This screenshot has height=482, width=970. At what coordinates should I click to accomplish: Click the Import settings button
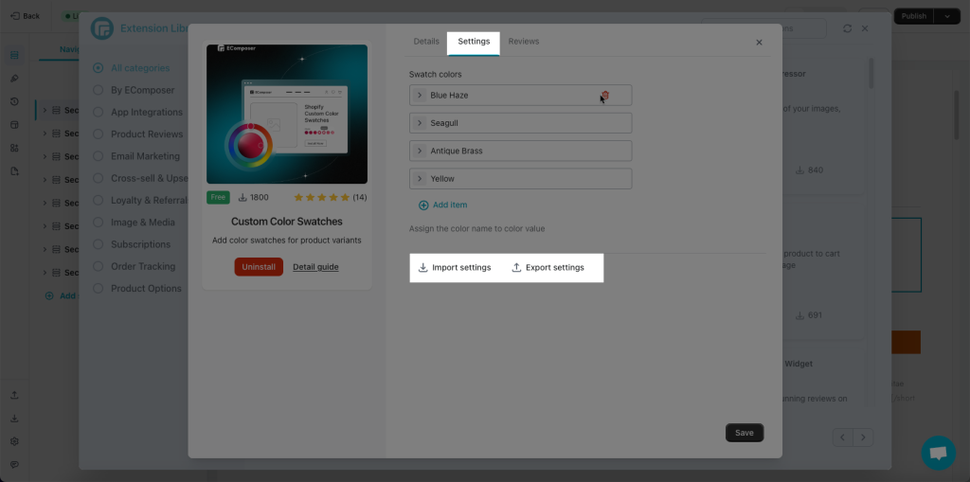(455, 267)
